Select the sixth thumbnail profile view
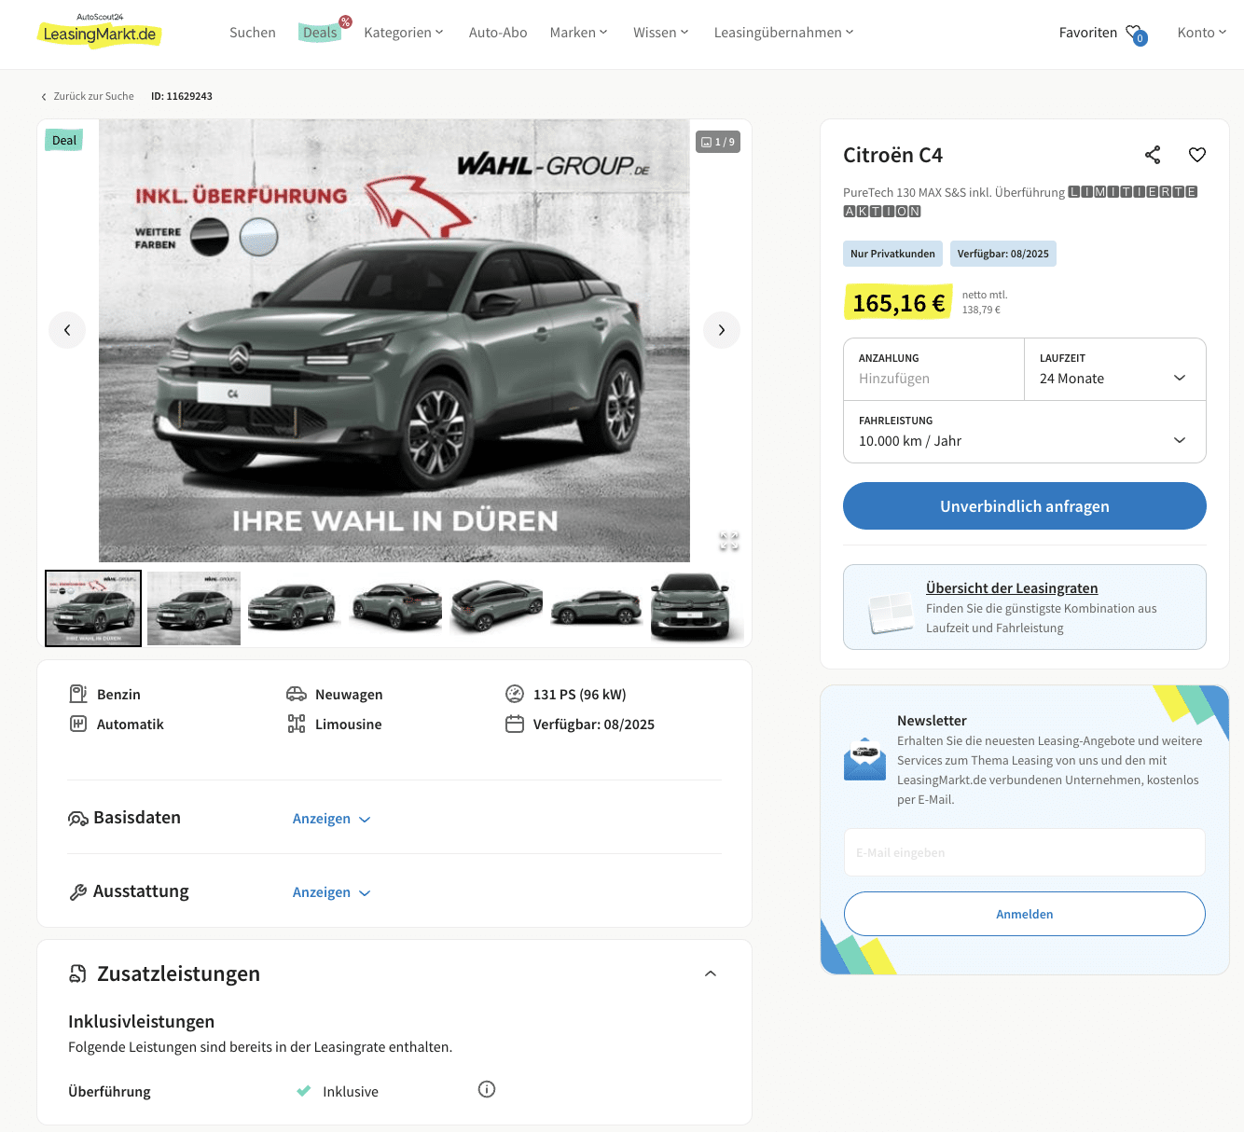 pyautogui.click(x=597, y=608)
